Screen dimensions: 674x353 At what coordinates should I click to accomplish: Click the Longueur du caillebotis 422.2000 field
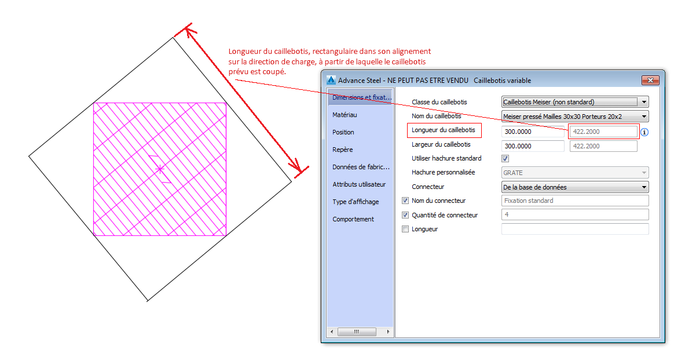pyautogui.click(x=603, y=132)
